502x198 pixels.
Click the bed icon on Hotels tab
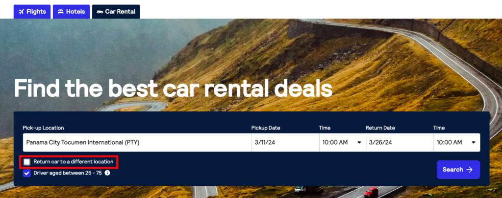pyautogui.click(x=61, y=11)
